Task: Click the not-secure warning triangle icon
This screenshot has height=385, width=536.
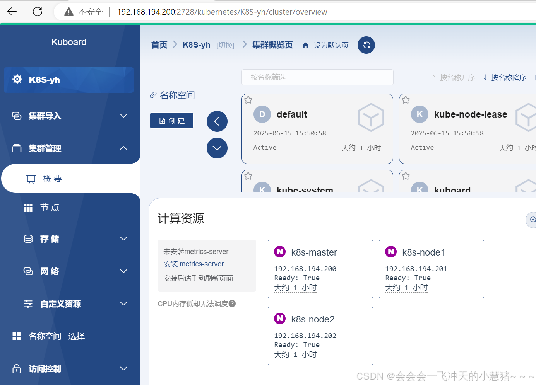Action: click(69, 12)
